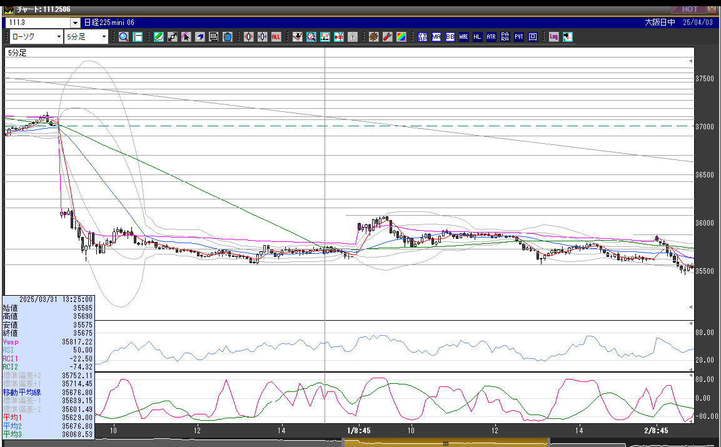Screen dimensions: 721x447
Task: Open the magnifier number-two icon
Action: coord(311,37)
